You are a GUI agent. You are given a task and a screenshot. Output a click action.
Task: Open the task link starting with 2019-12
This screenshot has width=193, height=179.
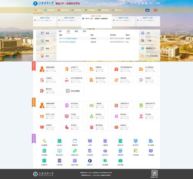[x=68, y=38]
